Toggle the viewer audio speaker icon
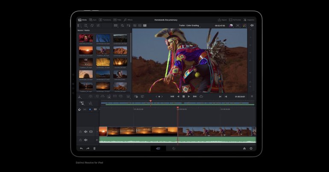 click(252, 26)
